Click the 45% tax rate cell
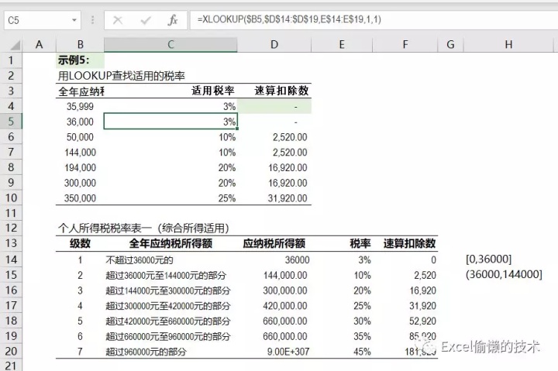The image size is (558, 371). point(342,352)
